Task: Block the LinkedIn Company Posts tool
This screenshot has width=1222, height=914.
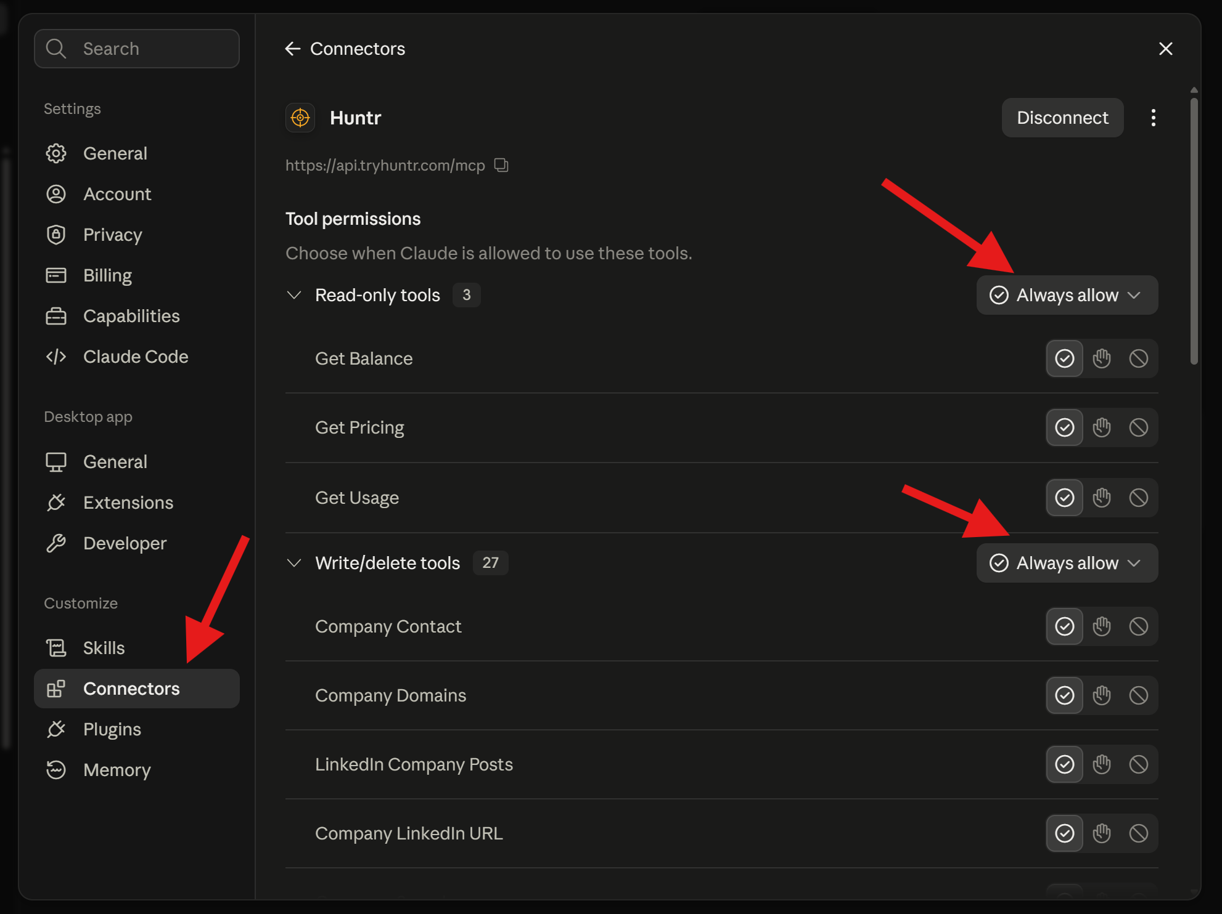Action: [x=1138, y=764]
